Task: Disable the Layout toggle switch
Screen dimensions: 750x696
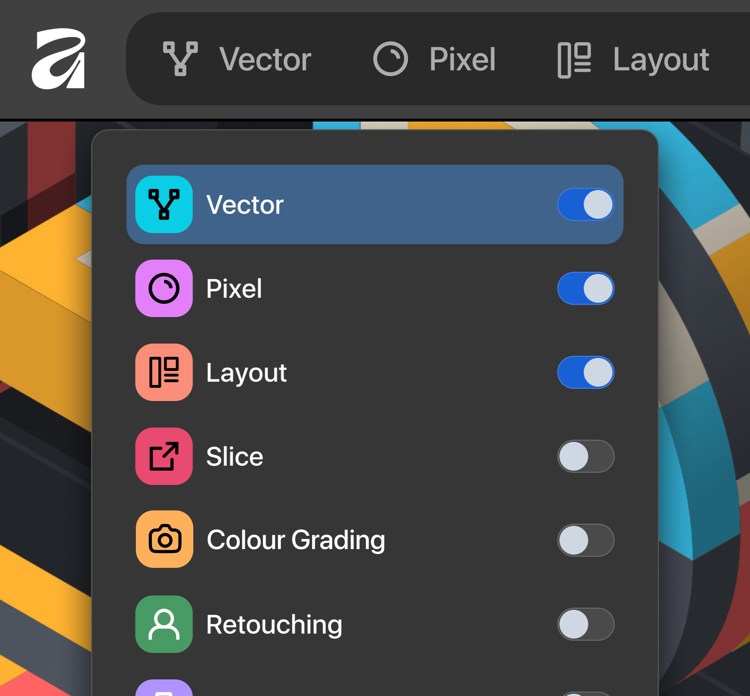Action: click(x=585, y=372)
